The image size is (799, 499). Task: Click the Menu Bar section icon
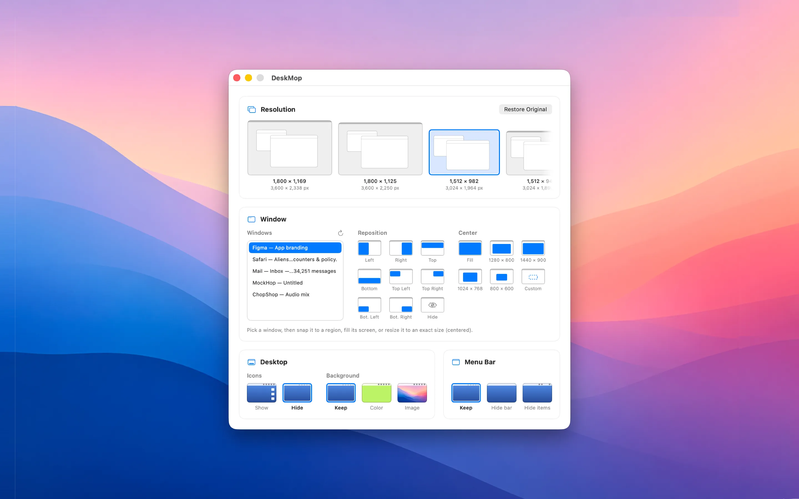456,362
